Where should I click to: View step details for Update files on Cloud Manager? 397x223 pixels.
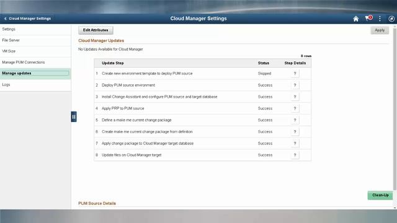tap(295, 155)
